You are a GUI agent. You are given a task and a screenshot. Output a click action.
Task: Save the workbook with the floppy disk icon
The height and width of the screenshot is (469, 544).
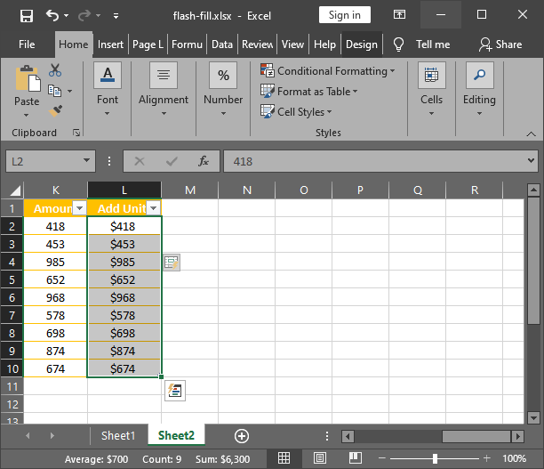tap(27, 16)
